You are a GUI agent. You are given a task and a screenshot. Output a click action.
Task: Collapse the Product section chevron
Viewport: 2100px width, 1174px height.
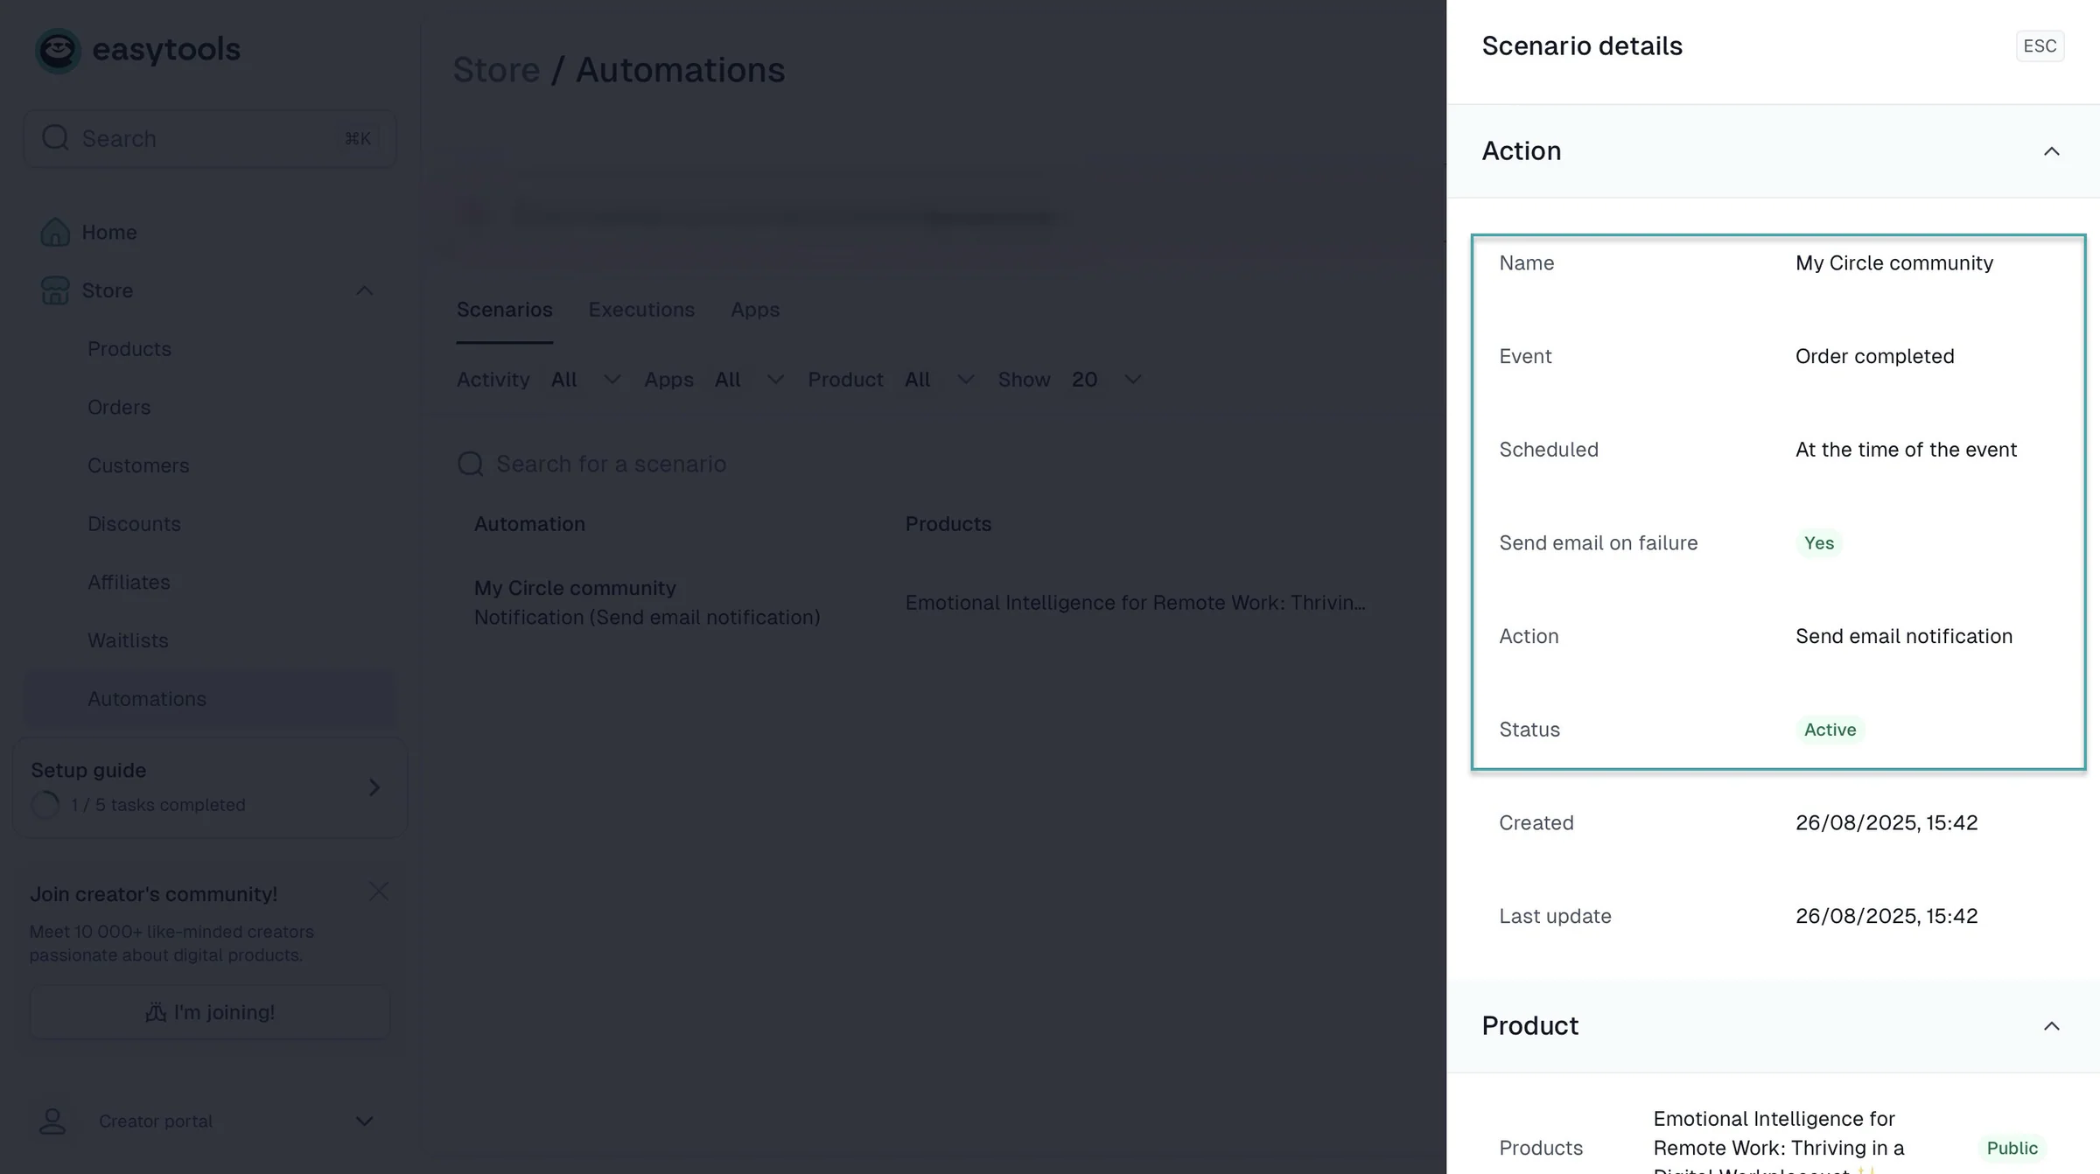[2051, 1026]
